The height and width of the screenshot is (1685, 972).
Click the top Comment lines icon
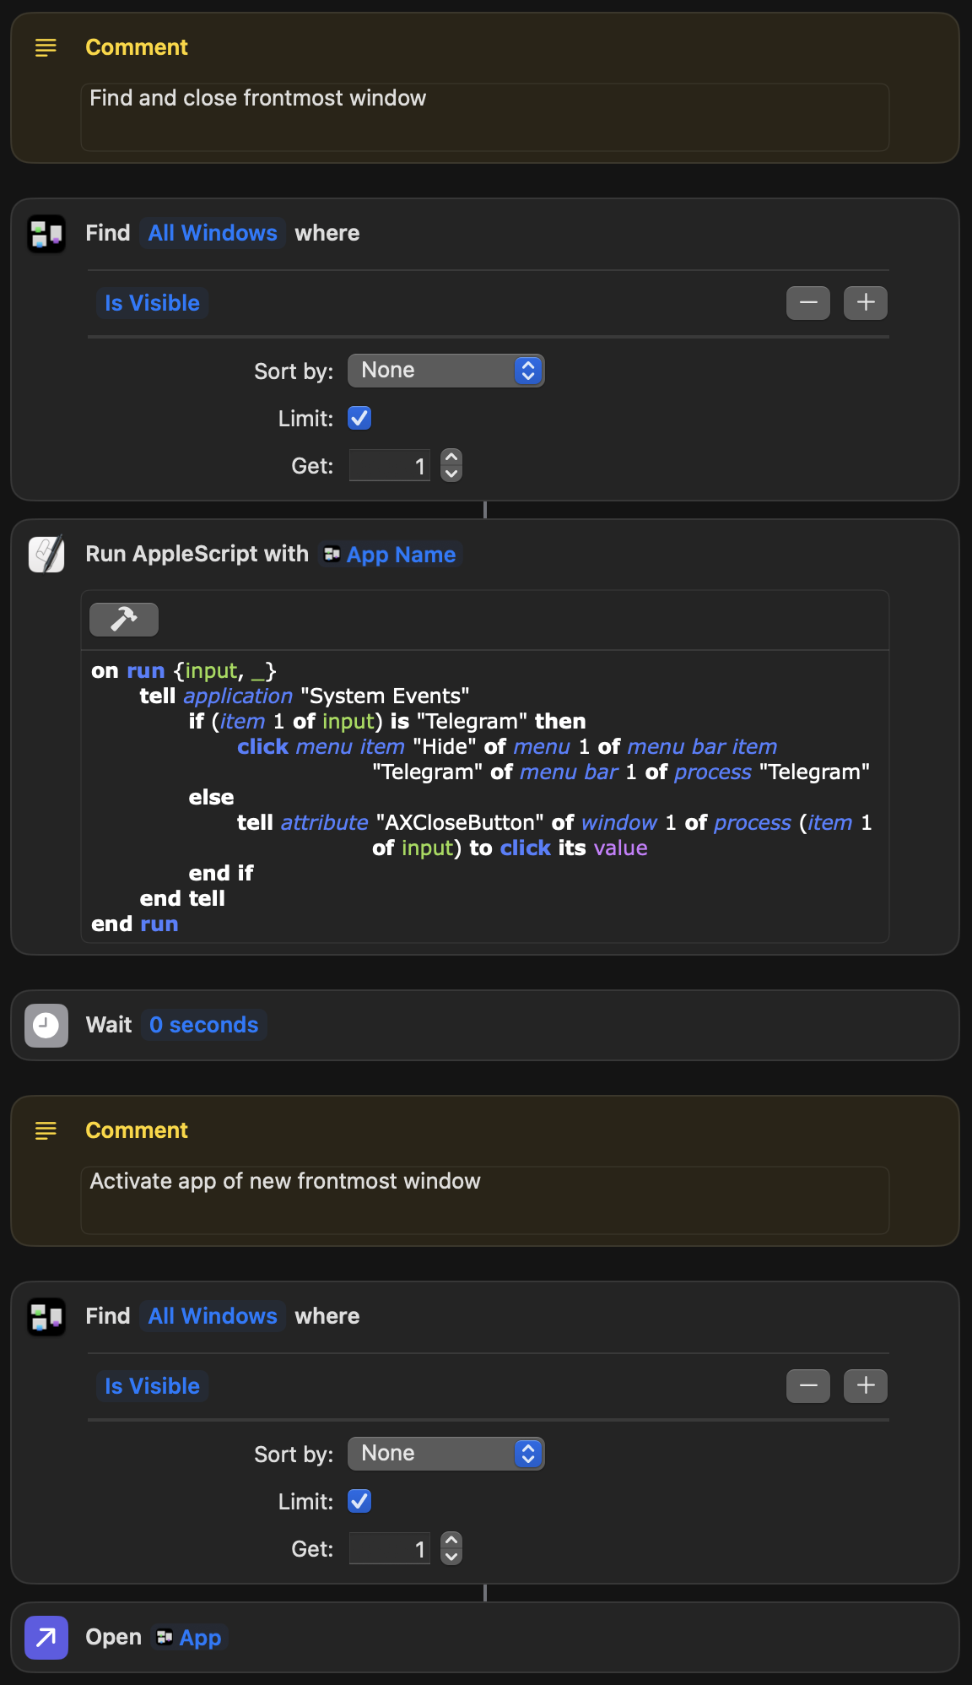click(46, 48)
